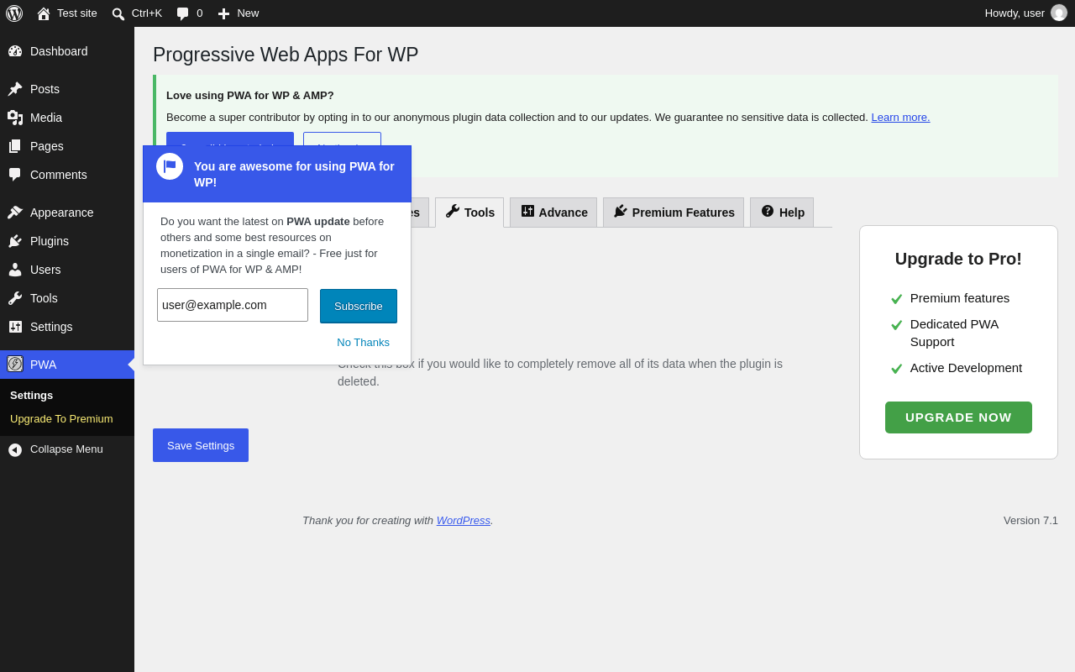Open Posts using the pushpin icon

point(15,89)
